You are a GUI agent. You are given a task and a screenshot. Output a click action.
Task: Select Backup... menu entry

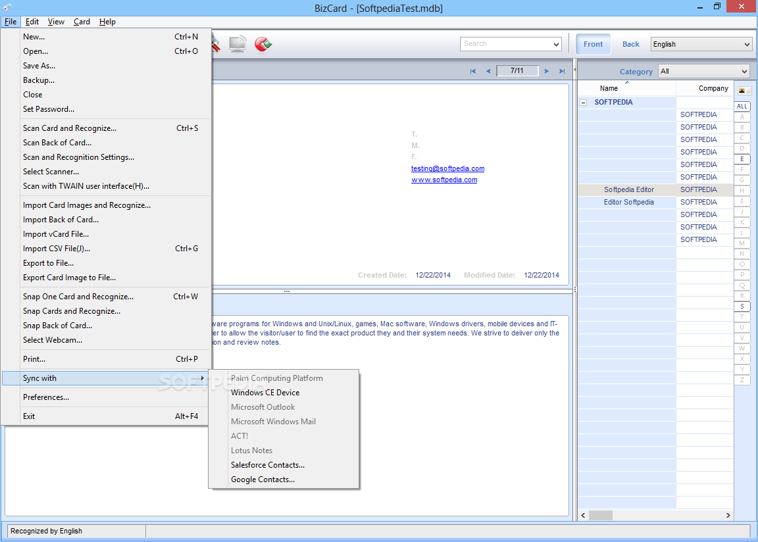pyautogui.click(x=106, y=80)
